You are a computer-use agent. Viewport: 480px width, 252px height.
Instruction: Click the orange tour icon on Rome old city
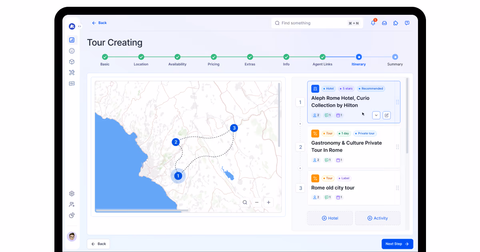(x=315, y=178)
